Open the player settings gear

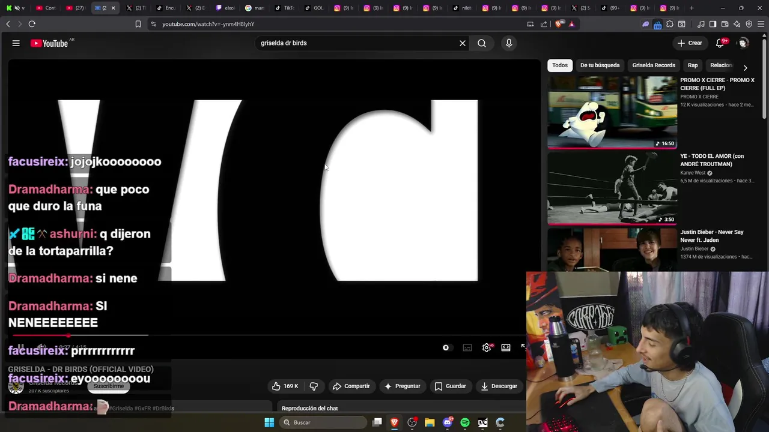pyautogui.click(x=487, y=348)
